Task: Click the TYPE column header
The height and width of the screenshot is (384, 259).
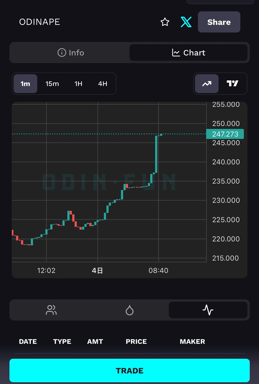Action: tap(62, 341)
